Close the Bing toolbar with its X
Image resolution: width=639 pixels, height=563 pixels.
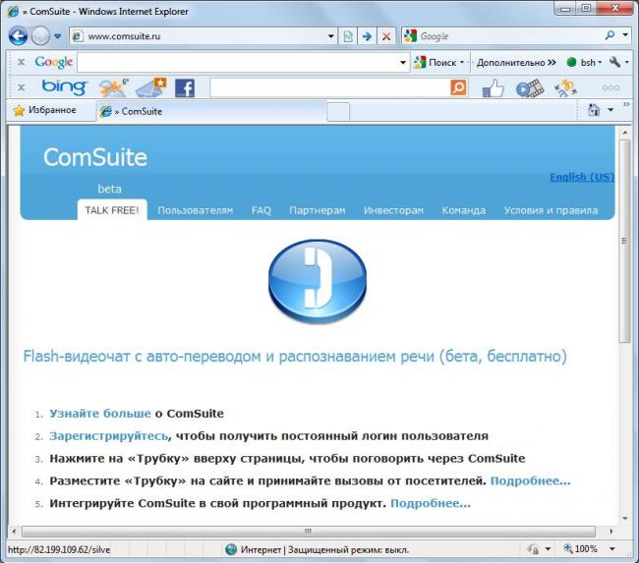tap(22, 87)
